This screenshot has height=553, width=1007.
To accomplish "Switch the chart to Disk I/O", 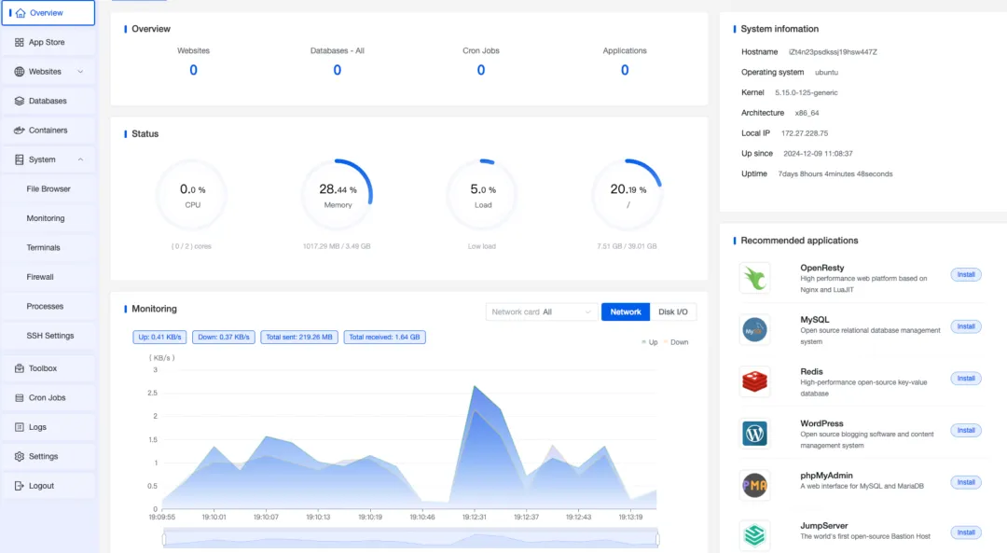I will [673, 312].
